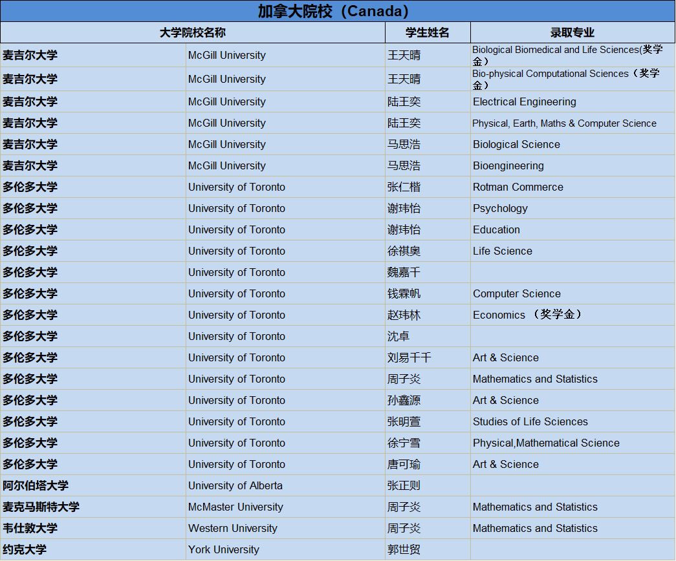Image resolution: width=676 pixels, height=561 pixels.
Task: Select the York University cell
Action: (285, 549)
